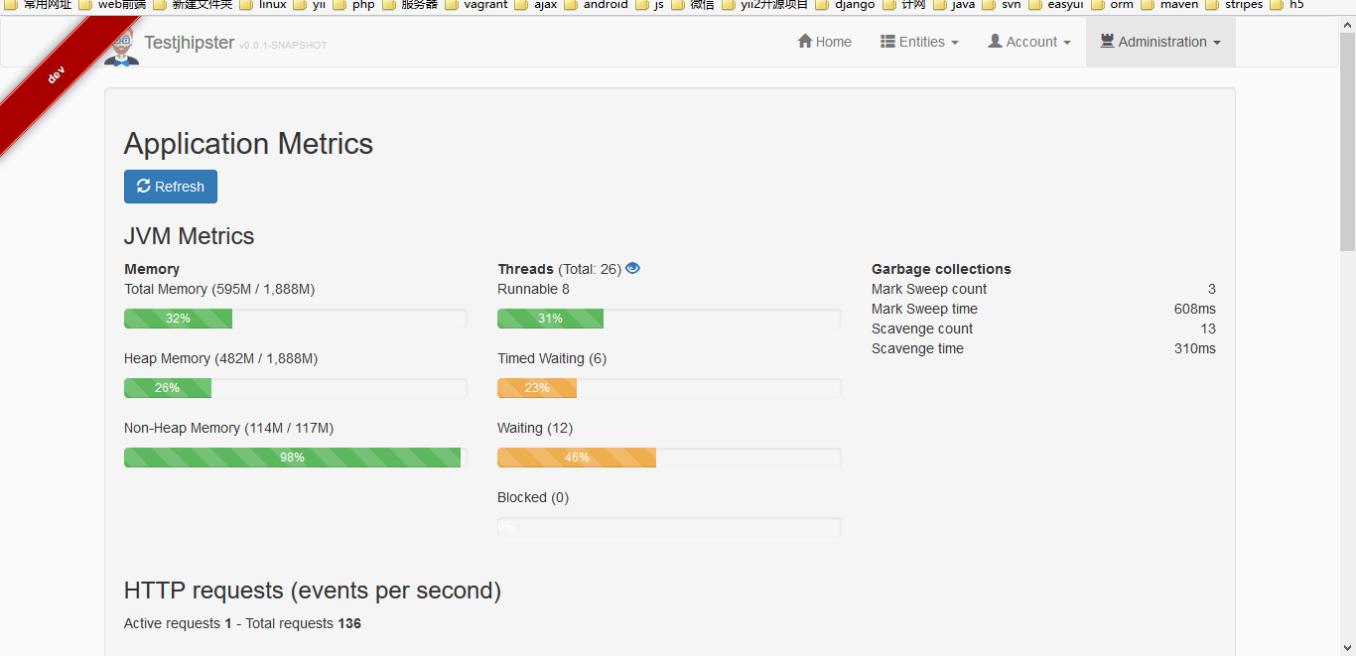
Task: Click the 'Scavenge time' row label
Action: 917,348
